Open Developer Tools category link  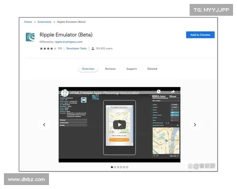(x=77, y=48)
